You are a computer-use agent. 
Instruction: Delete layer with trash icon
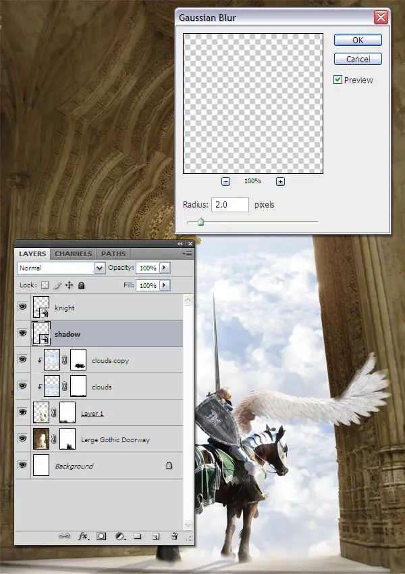pyautogui.click(x=174, y=536)
